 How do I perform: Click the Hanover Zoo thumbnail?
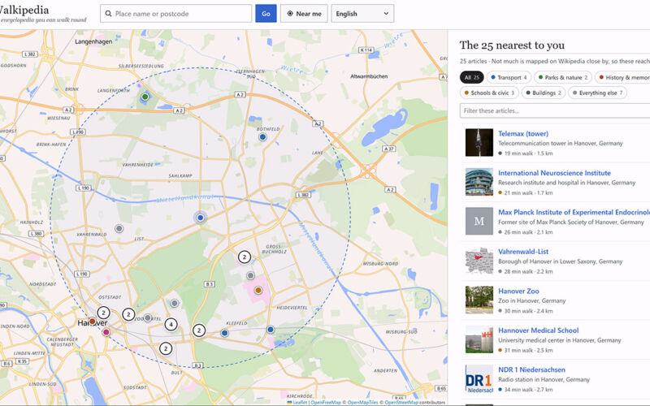479,300
